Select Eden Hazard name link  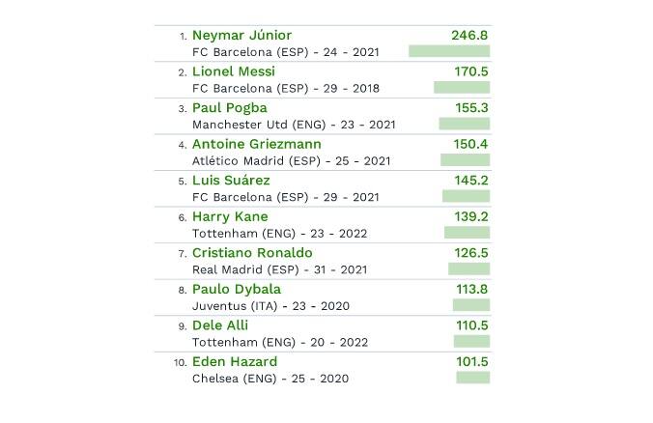point(235,361)
